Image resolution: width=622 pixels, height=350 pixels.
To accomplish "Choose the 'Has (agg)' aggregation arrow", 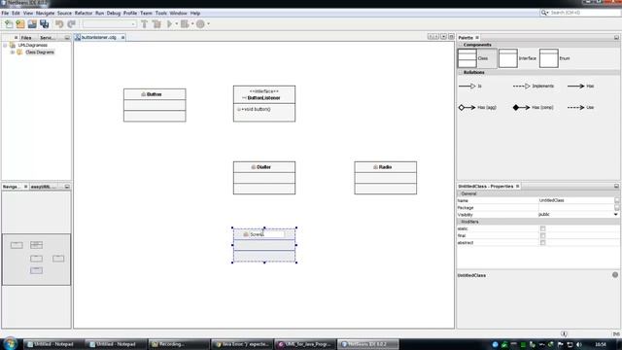I will coord(477,108).
